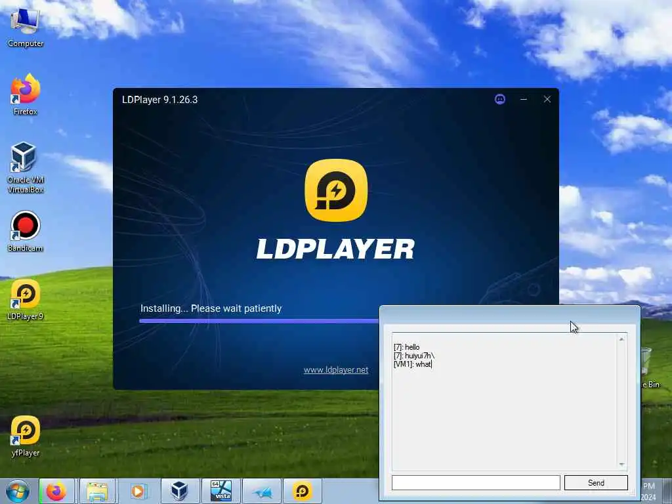Select the yfPlayer desktop shortcut
This screenshot has width=672, height=504.
tap(26, 436)
